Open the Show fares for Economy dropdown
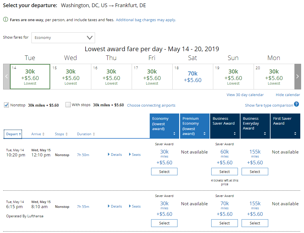Image resolution: width=304 pixels, height=233 pixels. tap(63, 38)
